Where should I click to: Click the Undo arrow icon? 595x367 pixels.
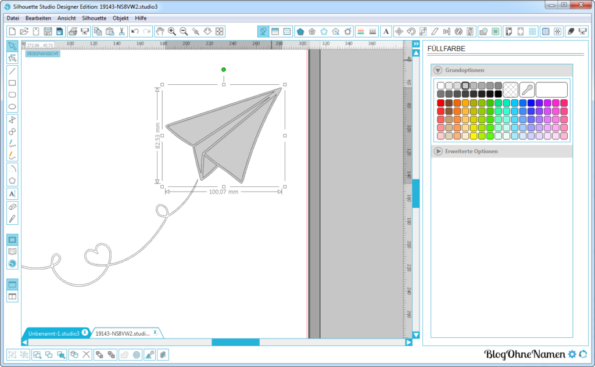[135, 31]
